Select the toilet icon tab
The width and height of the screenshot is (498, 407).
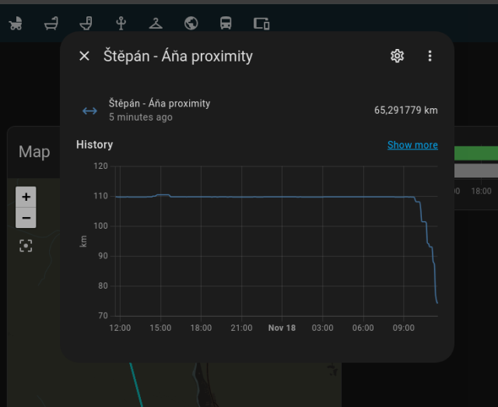pyautogui.click(x=86, y=23)
